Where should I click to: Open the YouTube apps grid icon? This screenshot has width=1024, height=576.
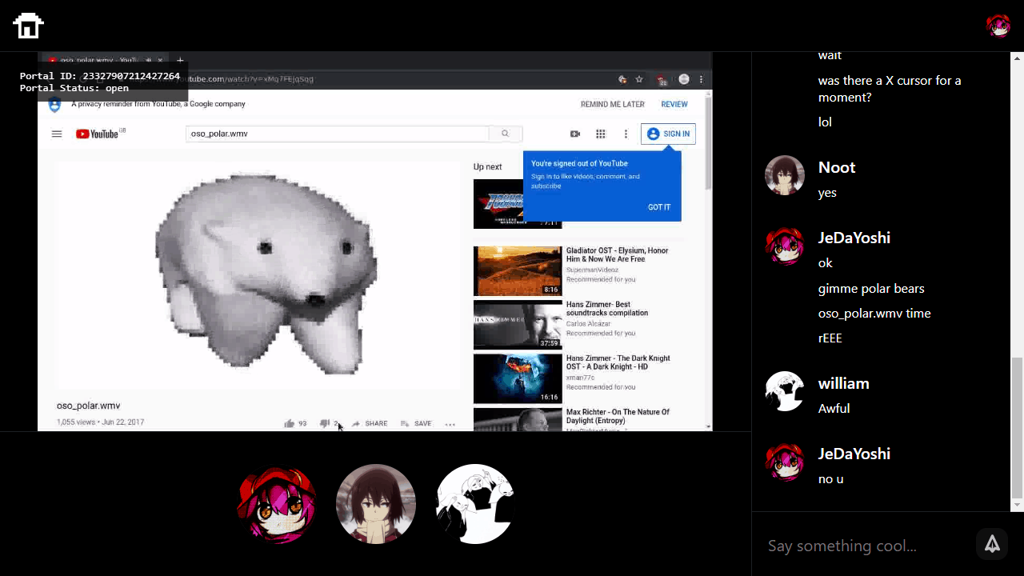pos(600,134)
